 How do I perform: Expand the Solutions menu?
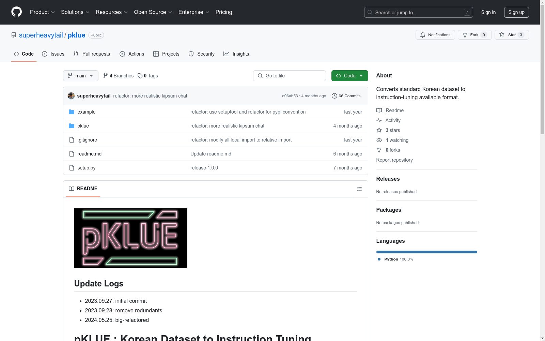click(75, 12)
